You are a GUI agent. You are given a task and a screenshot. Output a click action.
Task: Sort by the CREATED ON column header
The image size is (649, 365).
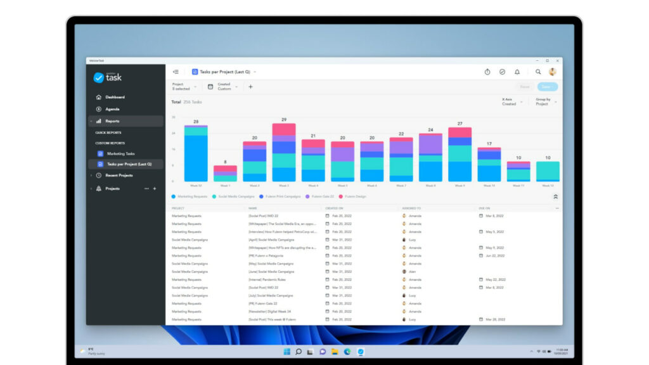pyautogui.click(x=334, y=208)
